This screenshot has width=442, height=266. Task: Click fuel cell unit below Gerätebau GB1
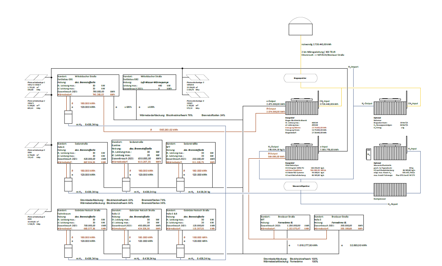[69, 117]
